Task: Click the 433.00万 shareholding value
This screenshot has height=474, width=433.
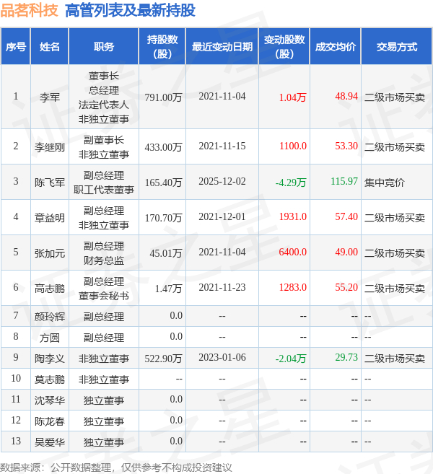Action: point(163,147)
